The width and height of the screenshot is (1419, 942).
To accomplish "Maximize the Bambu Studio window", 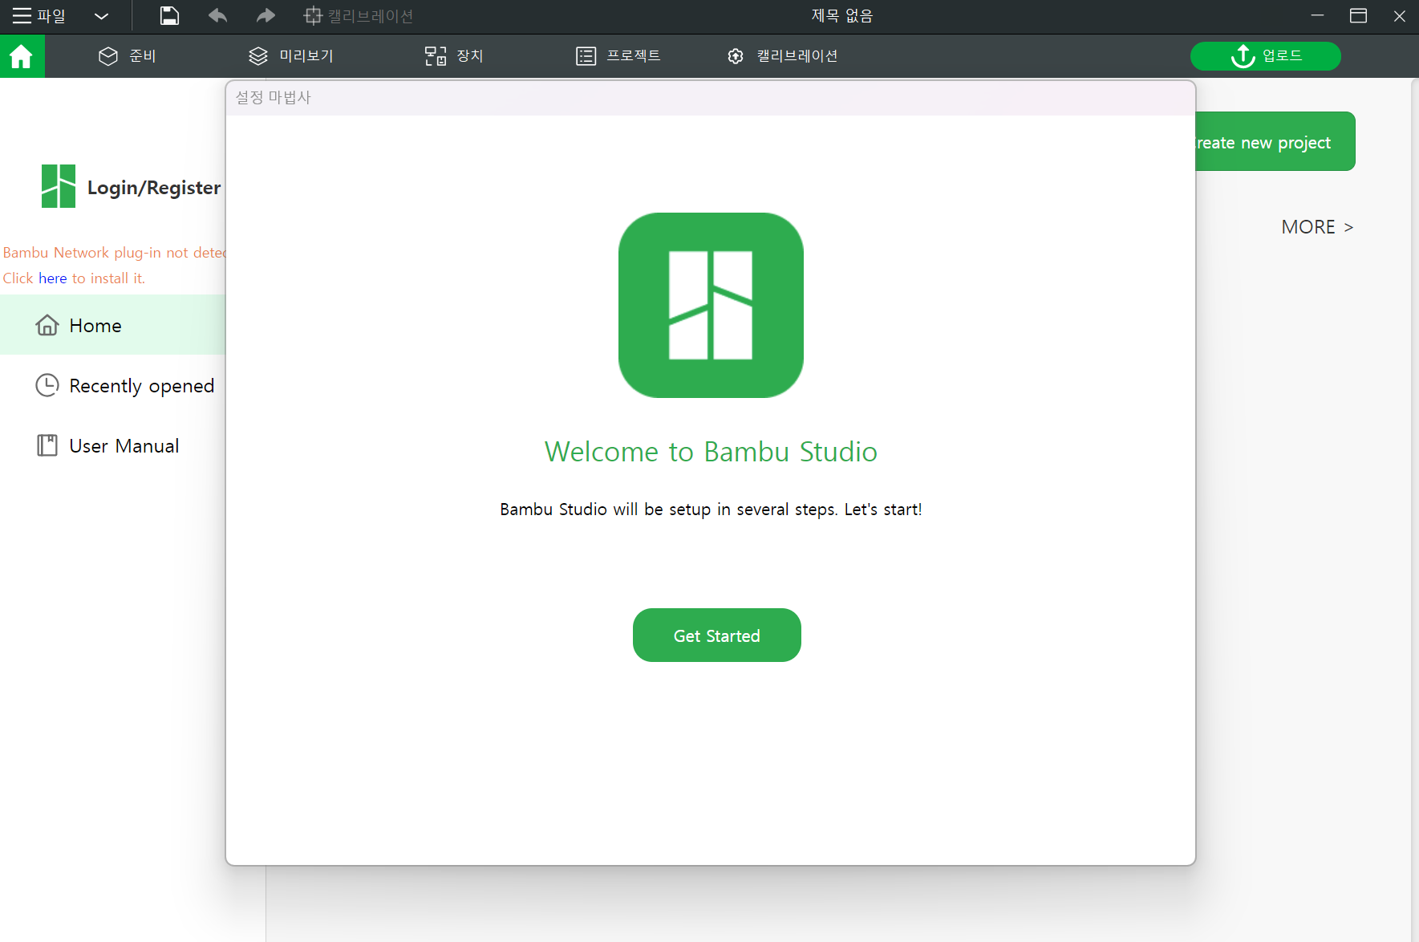I will tap(1358, 16).
